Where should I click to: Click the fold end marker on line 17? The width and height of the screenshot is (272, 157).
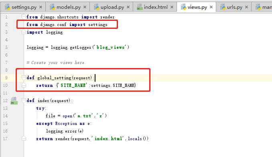click(24, 139)
